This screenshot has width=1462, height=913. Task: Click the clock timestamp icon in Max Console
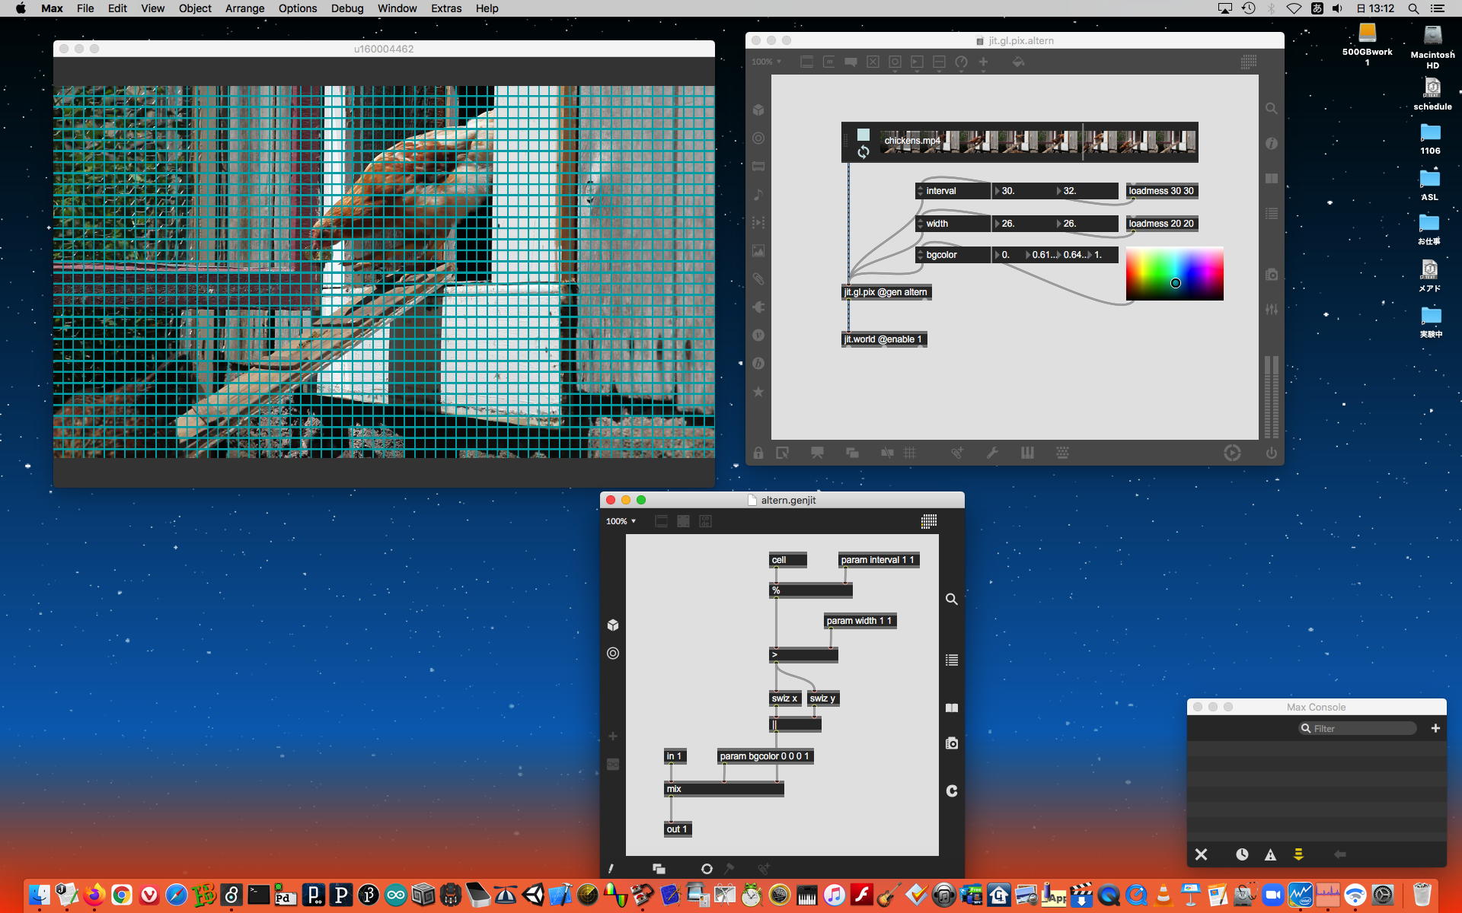[1242, 854]
